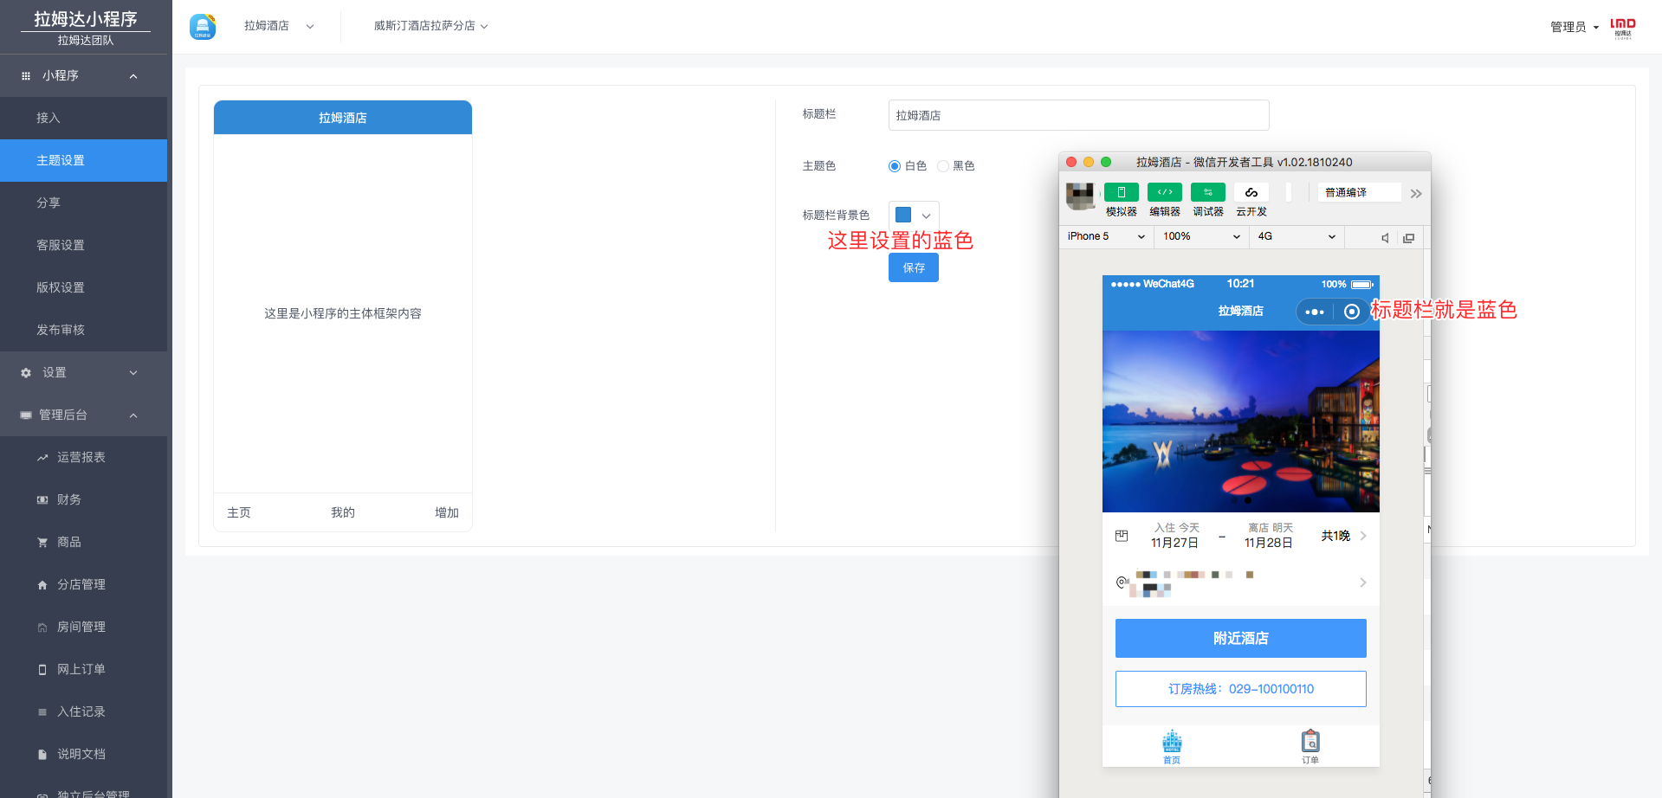Mute the simulator sound with speaker icon
Viewport: 1662px width, 798px height.
pyautogui.click(x=1385, y=237)
